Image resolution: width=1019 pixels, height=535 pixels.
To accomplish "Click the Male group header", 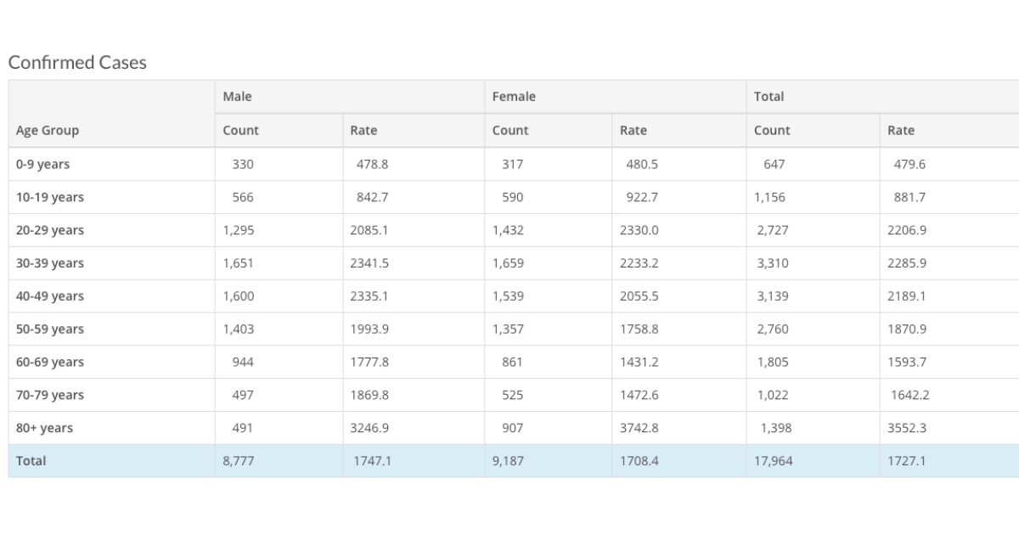I will 237,97.
